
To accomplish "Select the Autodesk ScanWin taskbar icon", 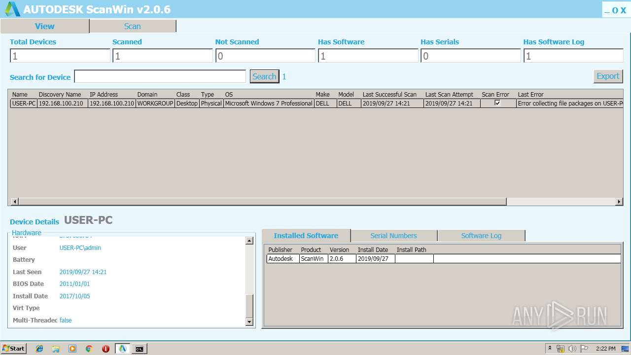I will [x=123, y=349].
